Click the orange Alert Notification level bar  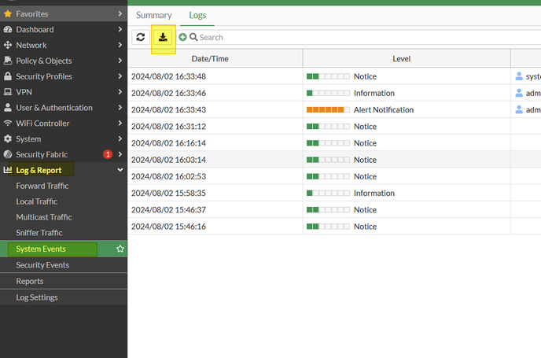pyautogui.click(x=326, y=110)
